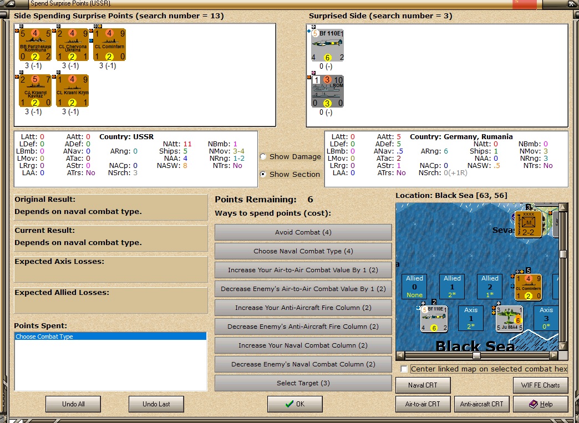Click the map horizontal scrollbar thumb
The height and width of the screenshot is (423, 579).
477,355
